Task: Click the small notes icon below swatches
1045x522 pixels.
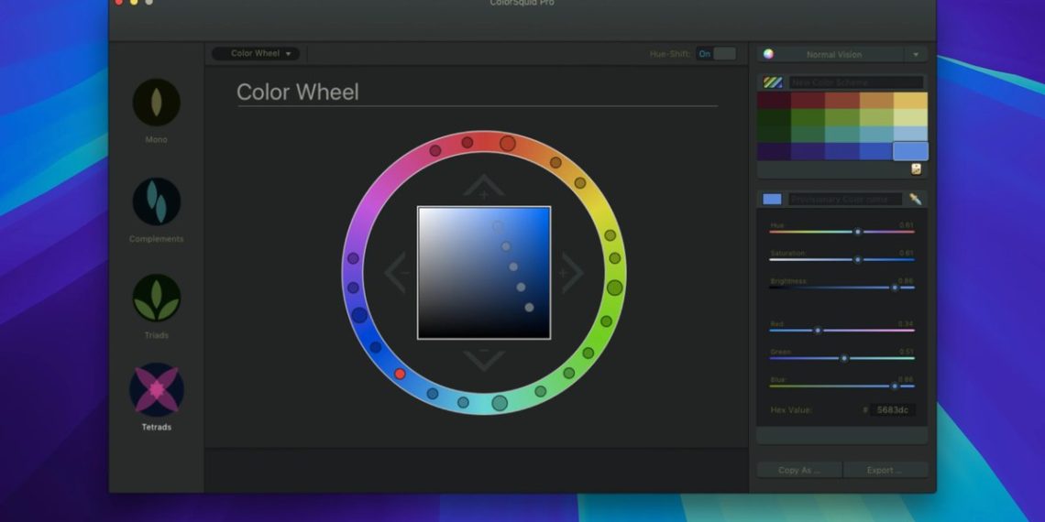Action: click(x=916, y=169)
